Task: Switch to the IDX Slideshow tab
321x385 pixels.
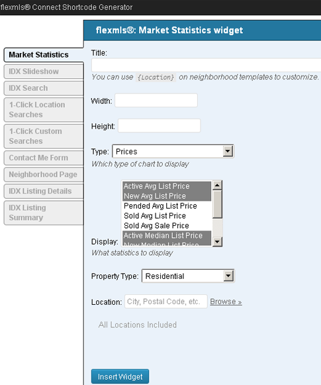Action: [x=44, y=72]
